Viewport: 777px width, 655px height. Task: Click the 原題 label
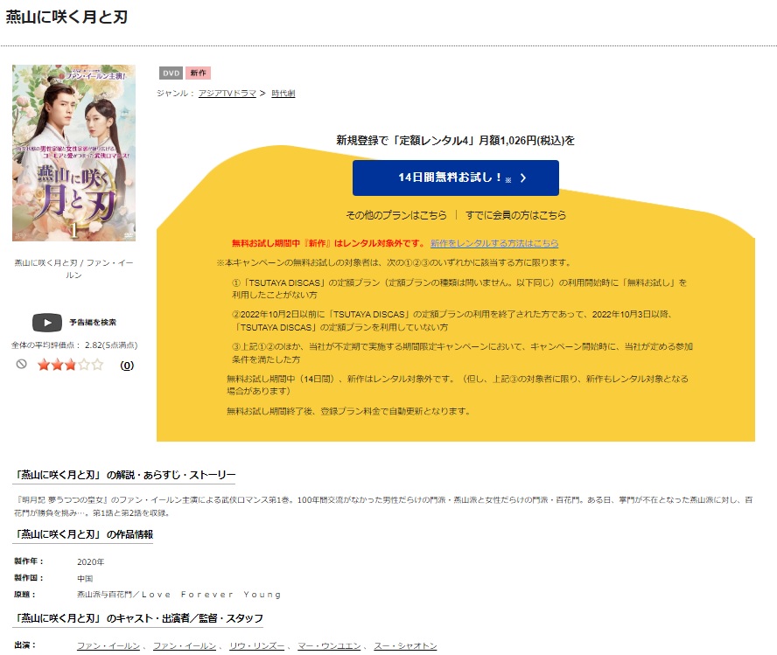click(x=24, y=595)
